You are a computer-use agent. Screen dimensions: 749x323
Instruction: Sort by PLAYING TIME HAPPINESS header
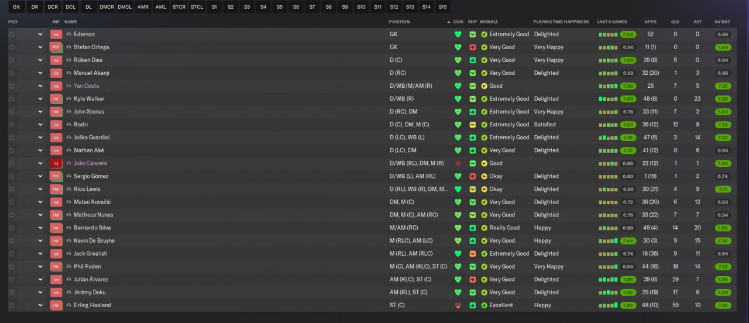tap(561, 22)
